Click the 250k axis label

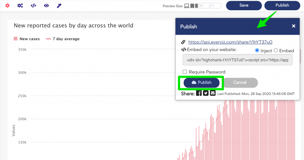pyautogui.click(x=22, y=96)
